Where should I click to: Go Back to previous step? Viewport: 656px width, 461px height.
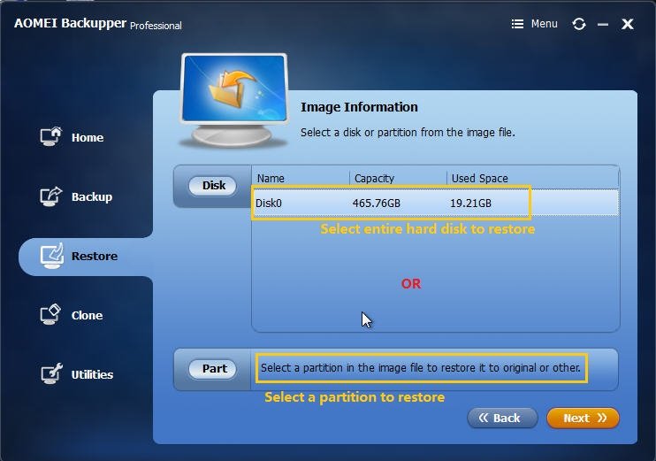502,418
